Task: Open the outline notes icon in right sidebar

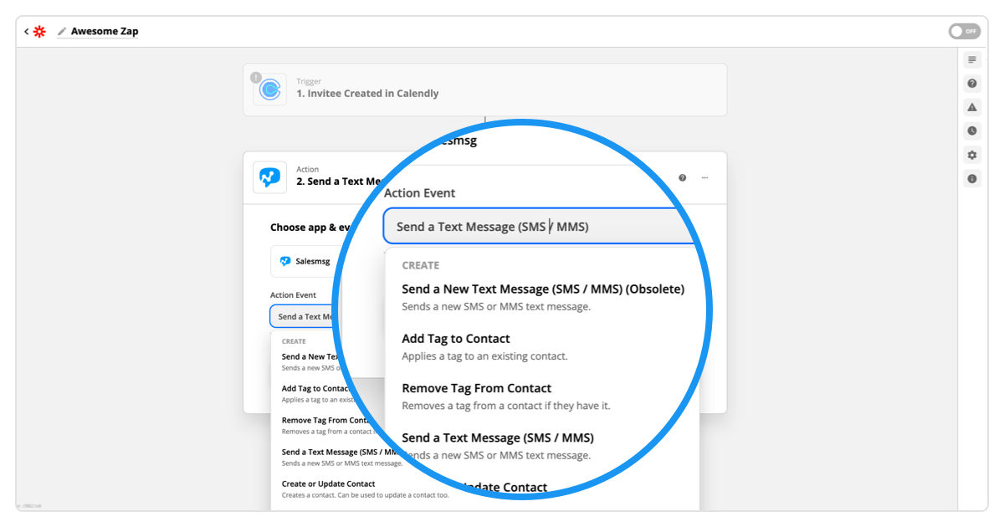Action: (x=971, y=59)
